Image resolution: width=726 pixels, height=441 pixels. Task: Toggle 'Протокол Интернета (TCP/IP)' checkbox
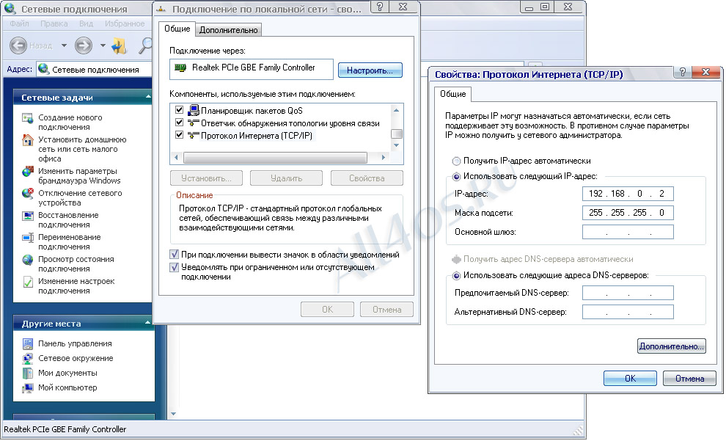pyautogui.click(x=179, y=135)
